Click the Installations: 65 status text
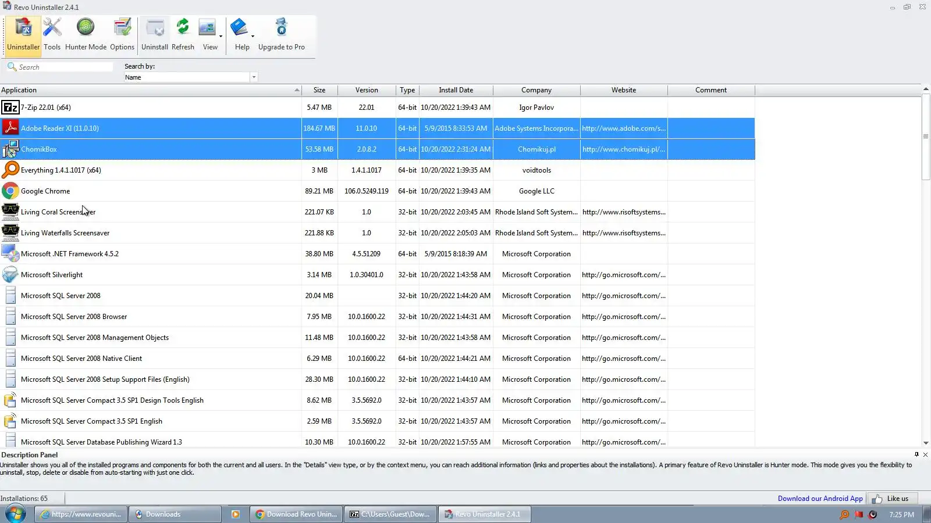 pos(24,499)
